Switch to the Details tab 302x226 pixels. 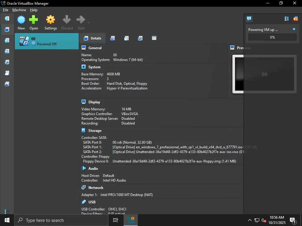(x=93, y=38)
